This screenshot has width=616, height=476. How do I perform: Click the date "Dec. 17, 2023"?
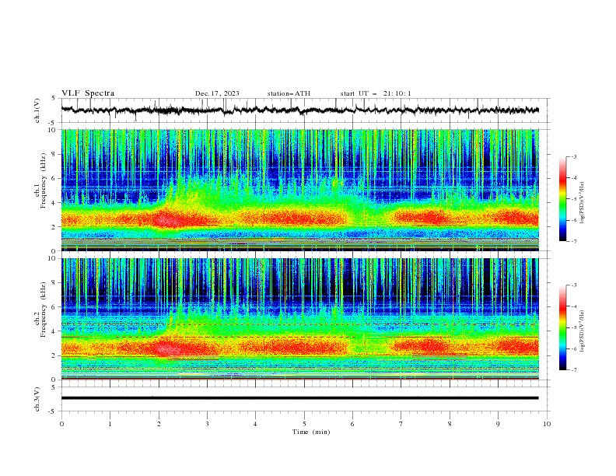tap(217, 93)
